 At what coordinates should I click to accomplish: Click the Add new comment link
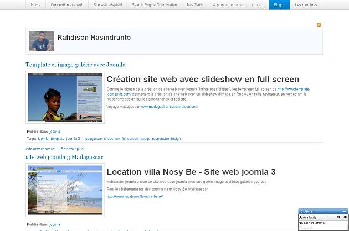click(40, 149)
